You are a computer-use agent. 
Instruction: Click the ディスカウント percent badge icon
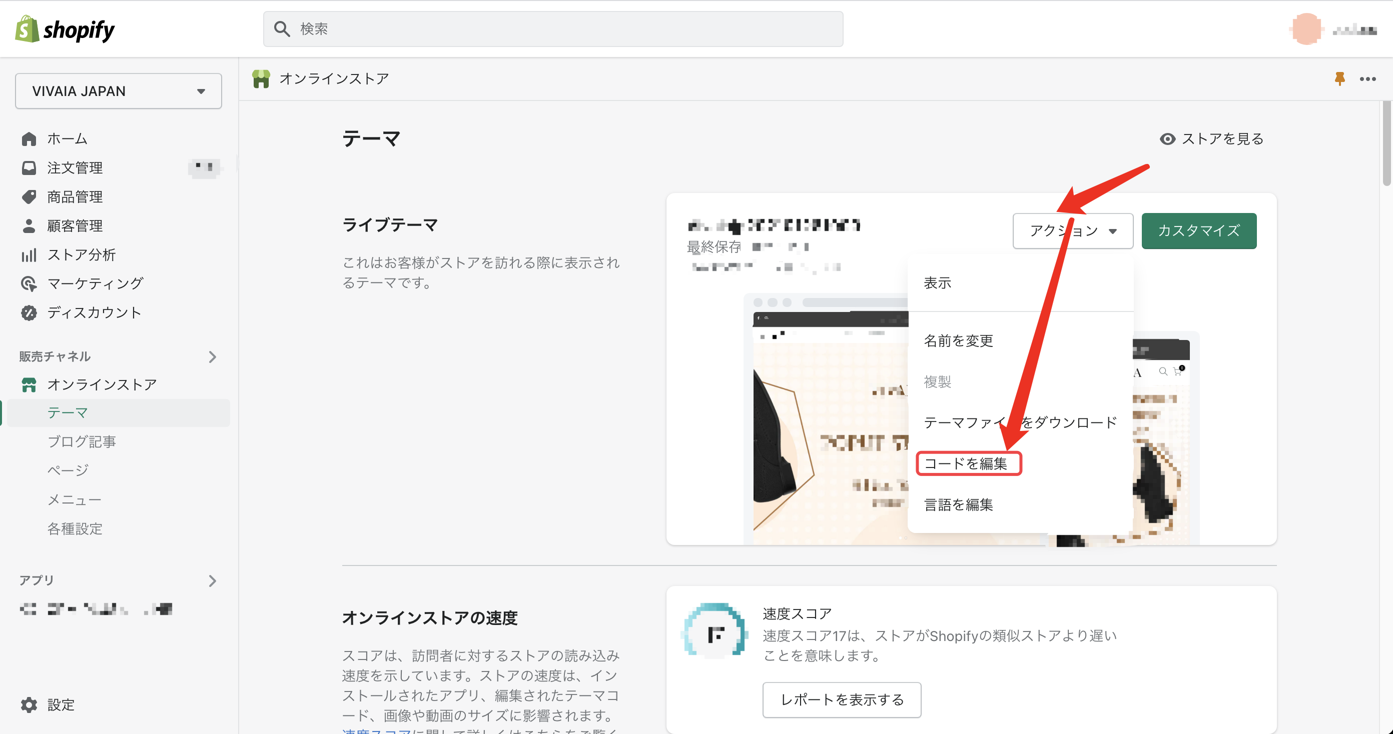pyautogui.click(x=29, y=312)
